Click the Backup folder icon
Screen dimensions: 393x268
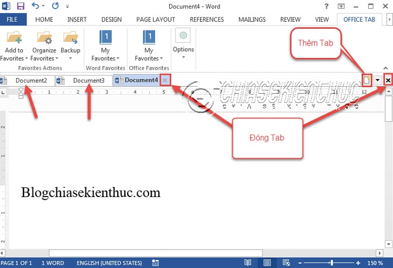pos(70,37)
